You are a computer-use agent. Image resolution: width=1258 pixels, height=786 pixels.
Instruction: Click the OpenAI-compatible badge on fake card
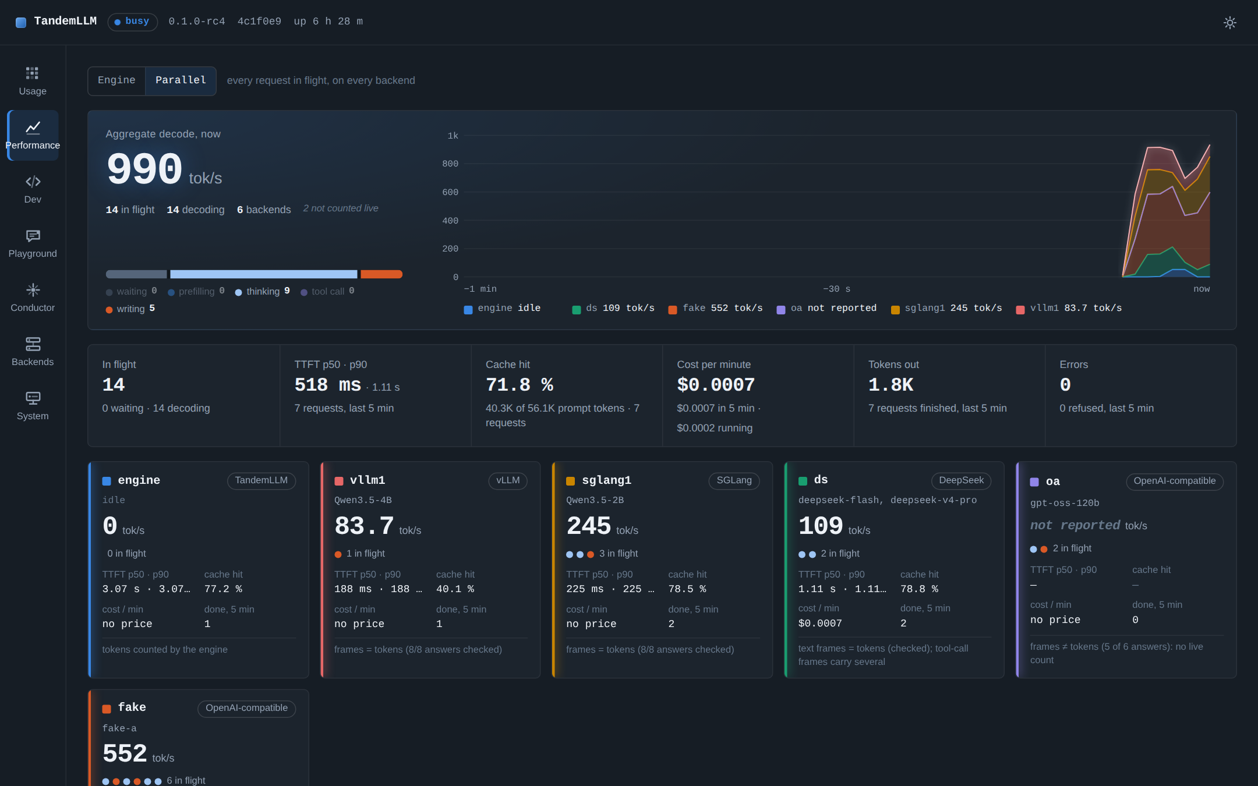click(246, 708)
